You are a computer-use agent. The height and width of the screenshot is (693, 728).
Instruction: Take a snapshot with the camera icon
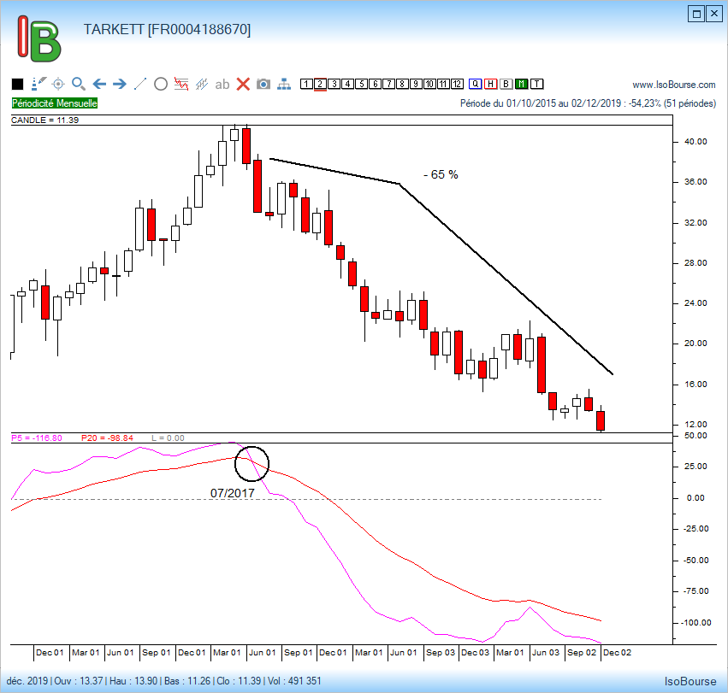pos(263,84)
